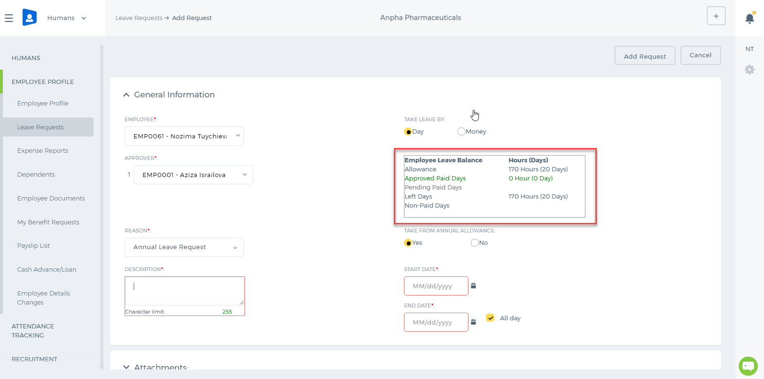Open the end date calendar picker
764x379 pixels.
pyautogui.click(x=473, y=322)
